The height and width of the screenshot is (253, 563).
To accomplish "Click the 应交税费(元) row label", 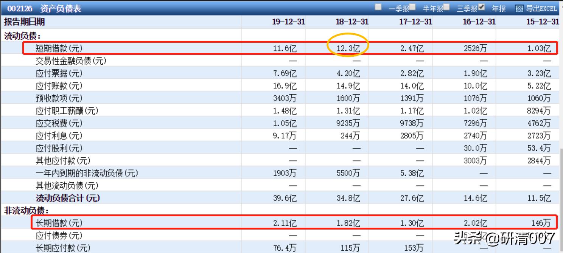I will [x=59, y=123].
